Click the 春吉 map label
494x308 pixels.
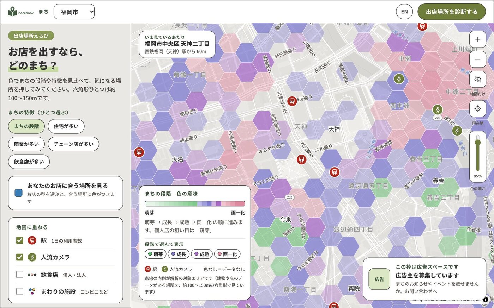438,181
